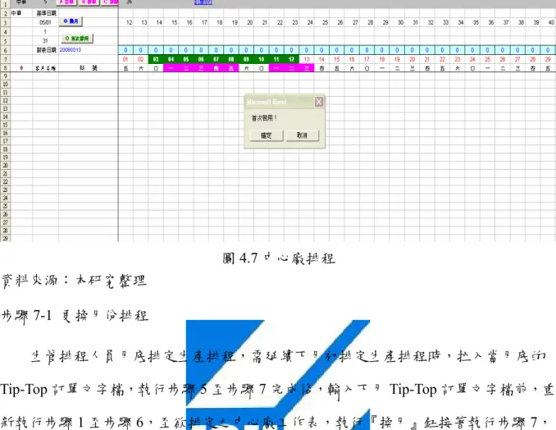
Task: Select the green date cell 03
Action: pyautogui.click(x=156, y=59)
